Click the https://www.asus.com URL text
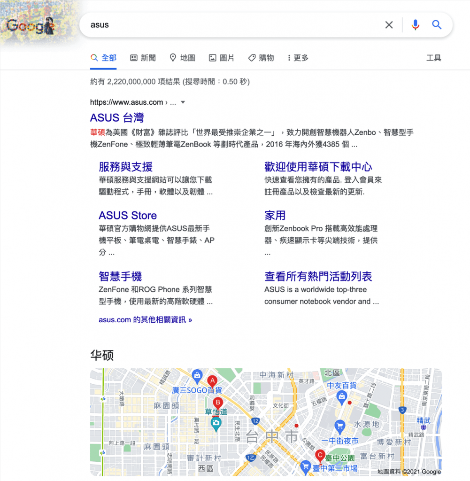 pyautogui.click(x=127, y=102)
